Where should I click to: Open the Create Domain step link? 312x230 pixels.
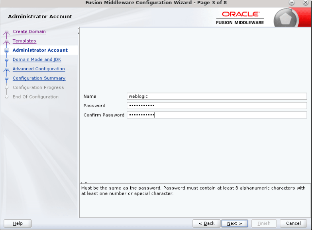point(29,31)
